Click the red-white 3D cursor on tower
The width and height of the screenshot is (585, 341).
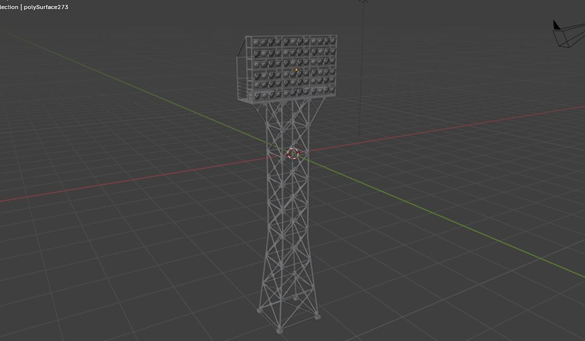pyautogui.click(x=293, y=153)
